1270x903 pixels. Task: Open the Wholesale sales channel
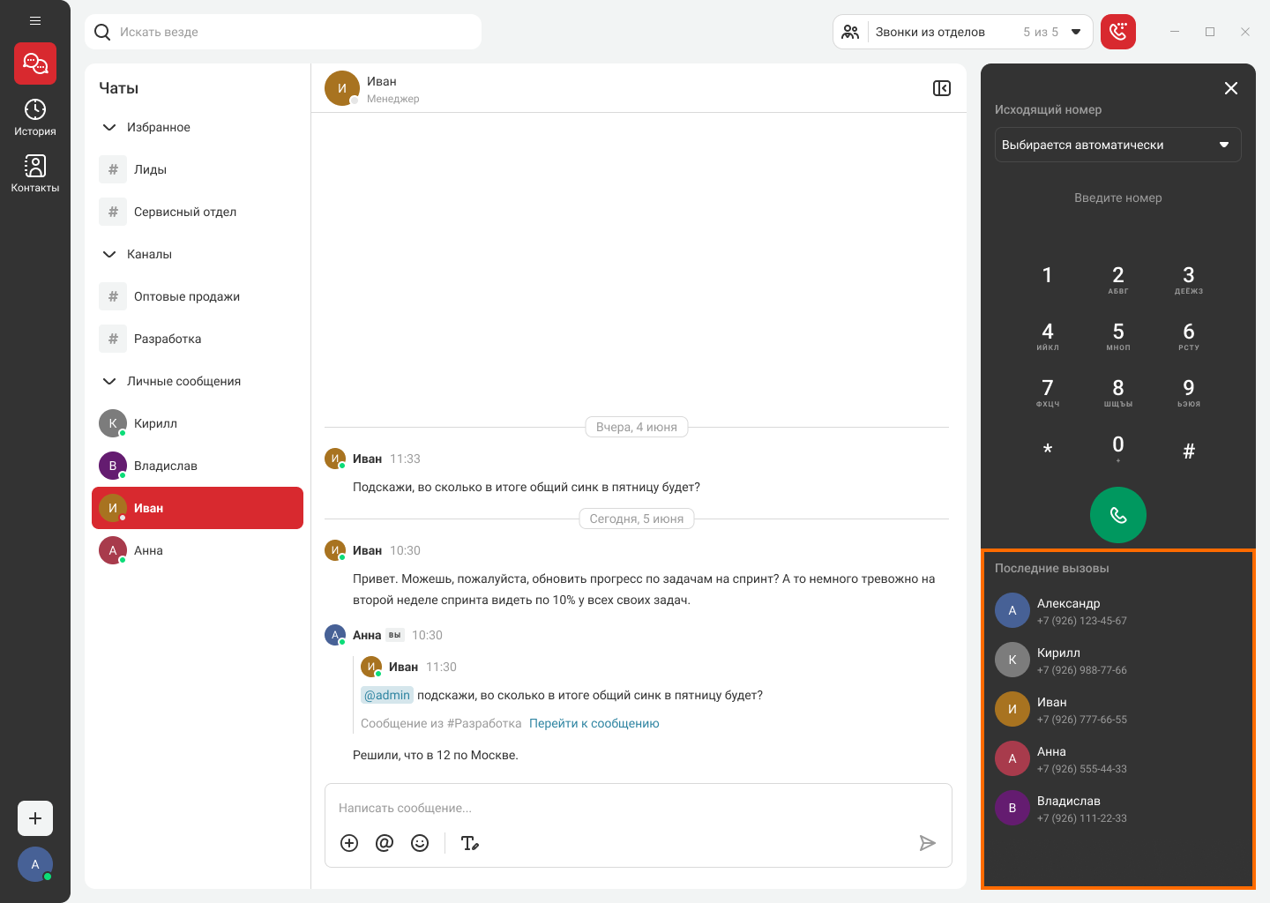click(187, 296)
